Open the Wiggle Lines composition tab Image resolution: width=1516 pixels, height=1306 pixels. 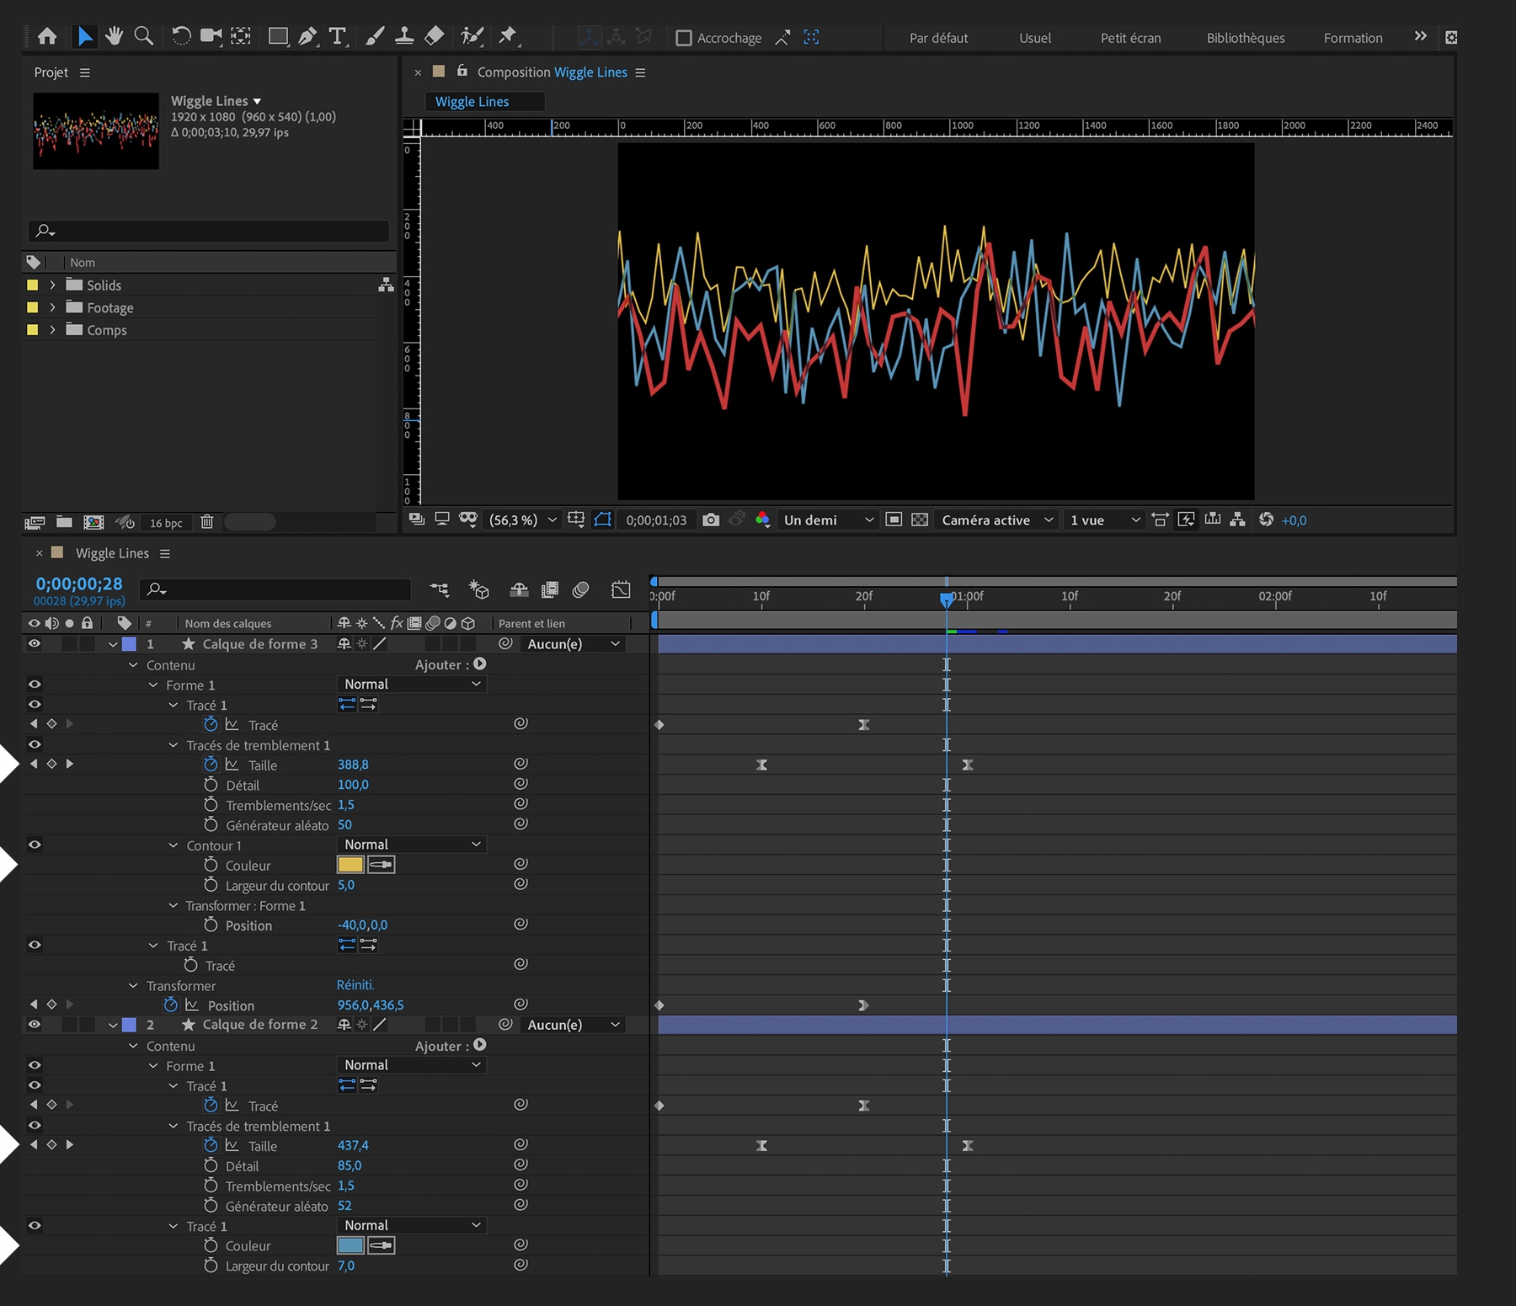click(x=472, y=102)
